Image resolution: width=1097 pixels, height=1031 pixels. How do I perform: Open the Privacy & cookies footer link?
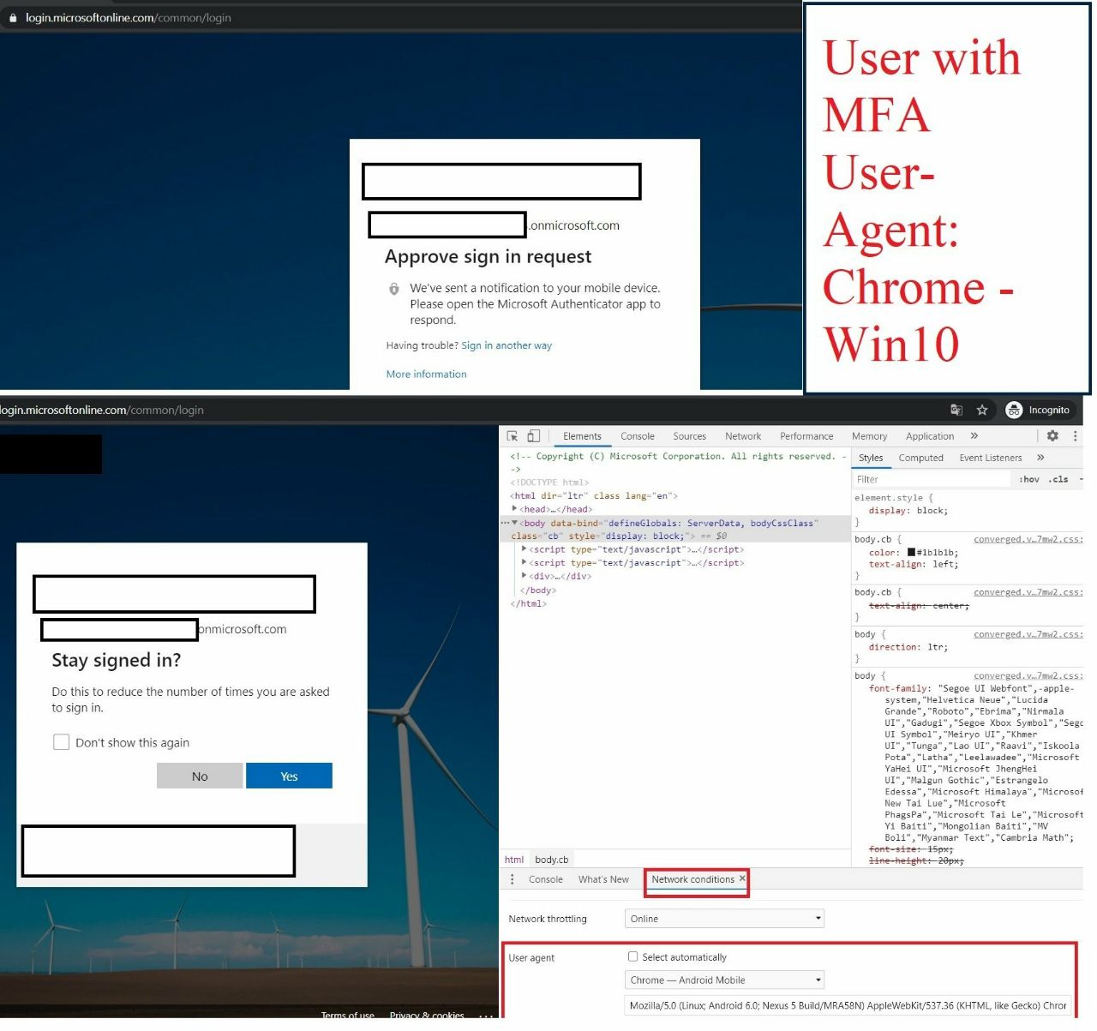tap(427, 1016)
